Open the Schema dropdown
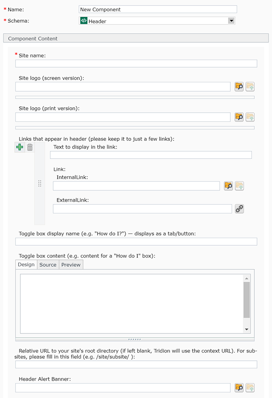Viewport: 272px width, 398px height. (231, 20)
